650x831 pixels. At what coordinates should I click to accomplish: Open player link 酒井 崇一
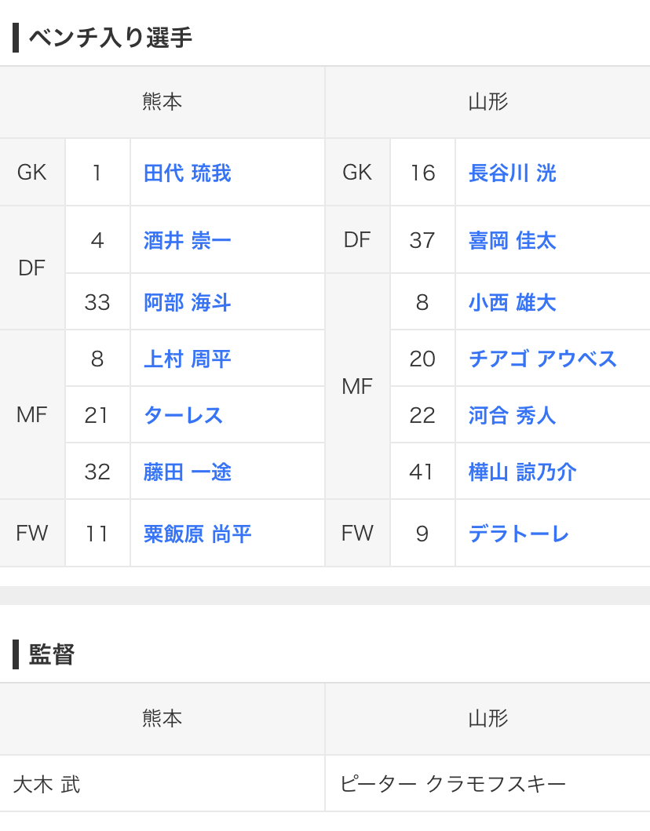pyautogui.click(x=187, y=240)
